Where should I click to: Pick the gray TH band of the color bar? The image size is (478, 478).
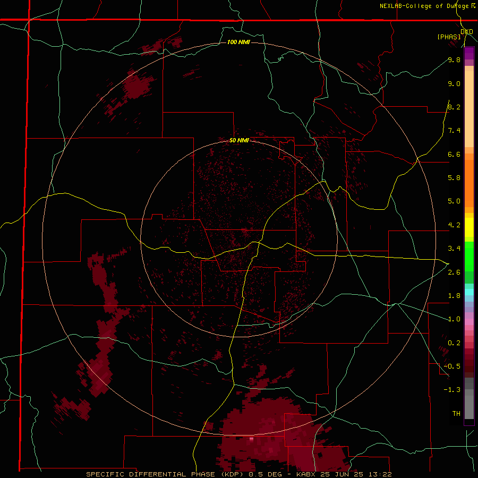pos(469,407)
